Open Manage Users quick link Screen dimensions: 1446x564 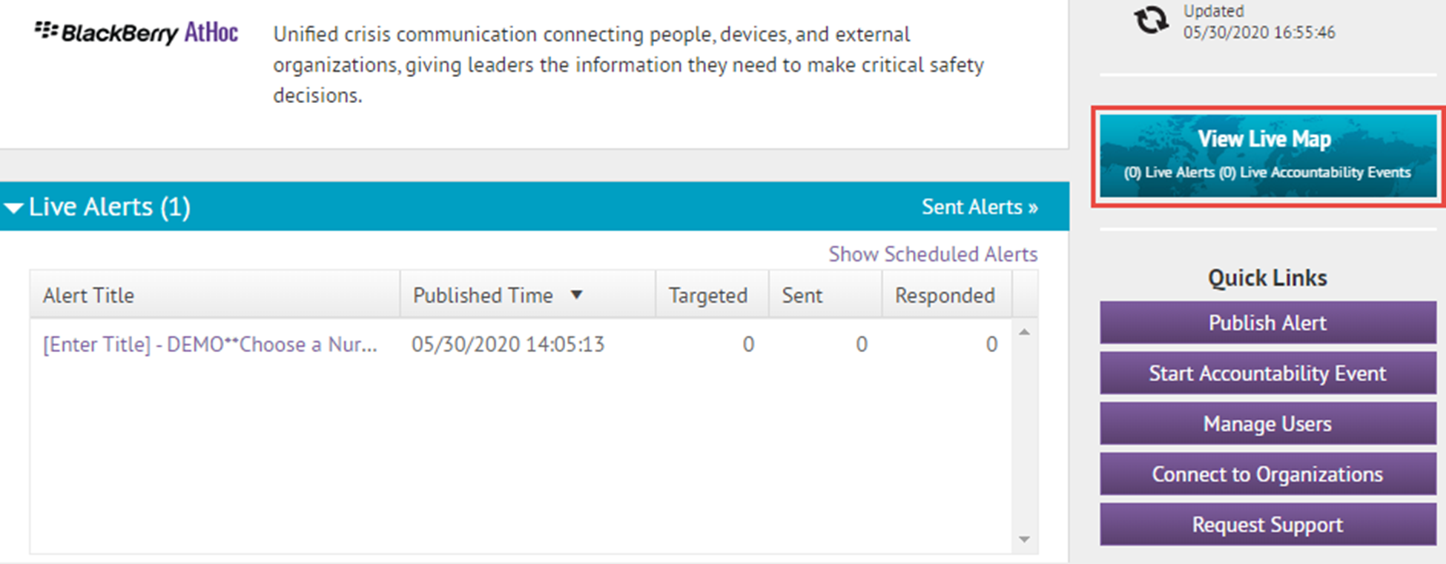[x=1267, y=423]
